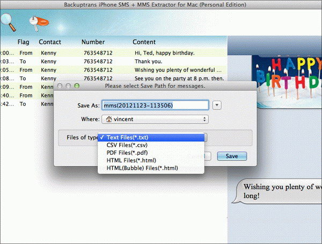The width and height of the screenshot is (322, 244).
Task: Select Text Files(*.txt) option
Action: [x=151, y=138]
